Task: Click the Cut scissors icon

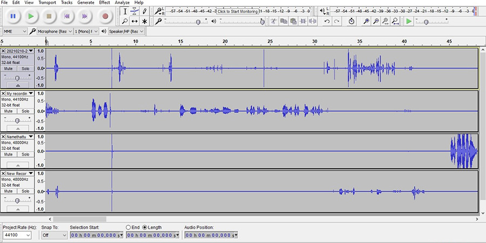Action: (274, 22)
